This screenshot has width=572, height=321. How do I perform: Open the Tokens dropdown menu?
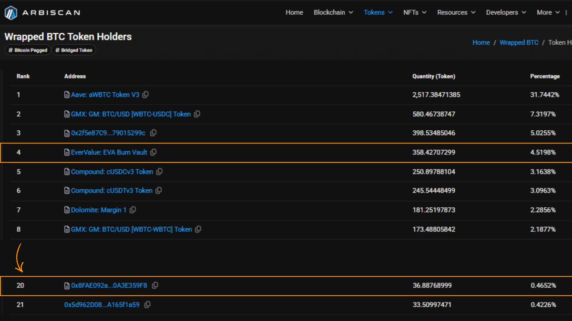[x=378, y=12]
